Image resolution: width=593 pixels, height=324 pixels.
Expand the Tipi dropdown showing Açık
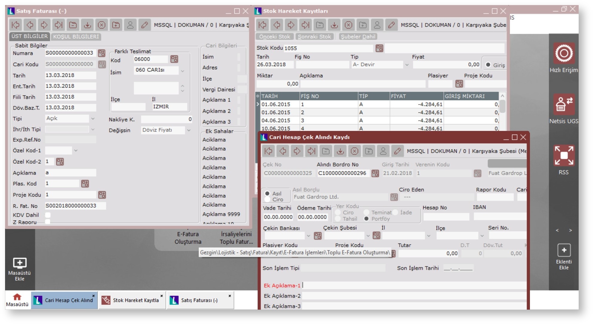click(93, 119)
